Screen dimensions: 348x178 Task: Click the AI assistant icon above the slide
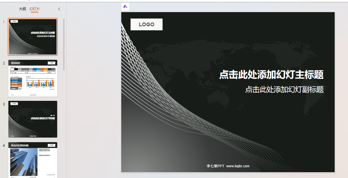tap(125, 7)
